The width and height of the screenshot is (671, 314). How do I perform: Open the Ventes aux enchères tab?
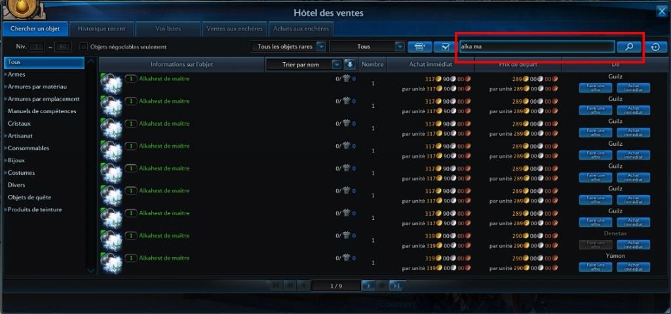235,29
